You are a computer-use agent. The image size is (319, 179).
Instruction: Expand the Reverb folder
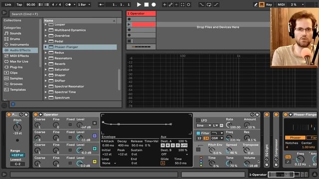(46, 64)
